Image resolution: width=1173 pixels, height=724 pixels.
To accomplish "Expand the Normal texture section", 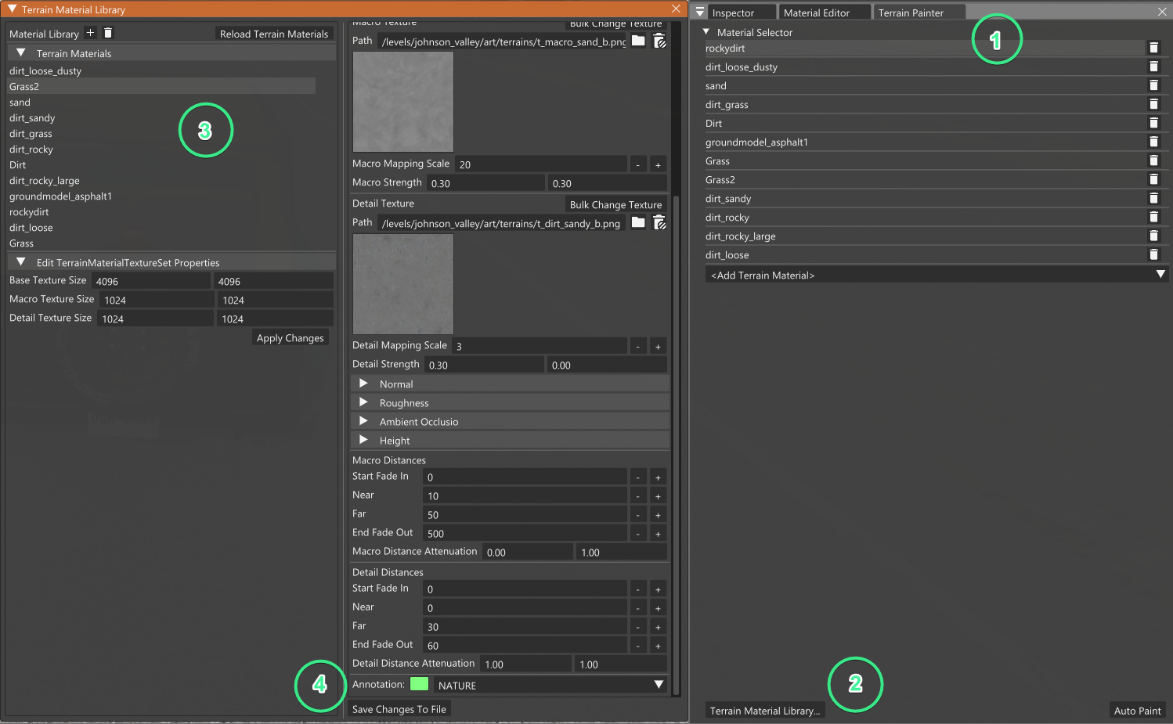I will point(363,384).
